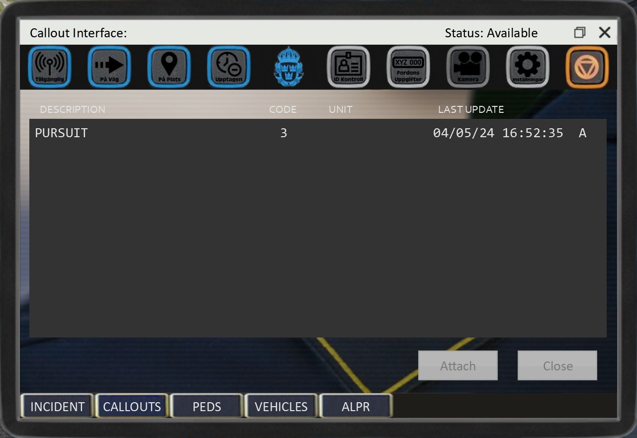Viewport: 637px width, 438px height.
Task: Open Fordons Uppgifter license plate icon
Action: (x=408, y=67)
